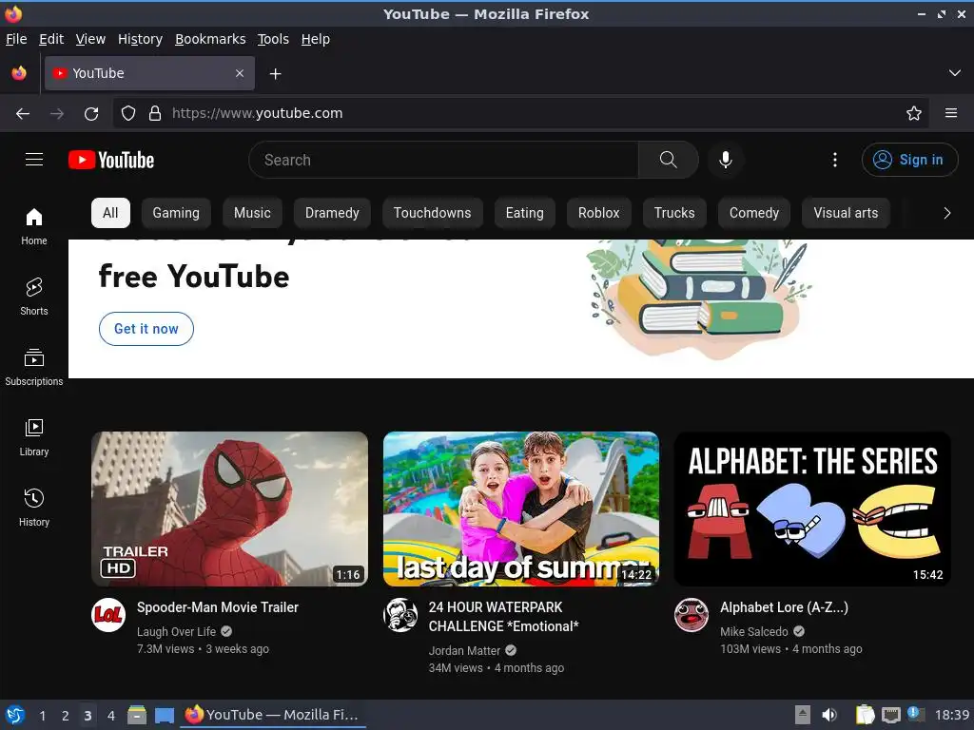Open the History menu in menubar
974x730 pixels.
point(141,39)
